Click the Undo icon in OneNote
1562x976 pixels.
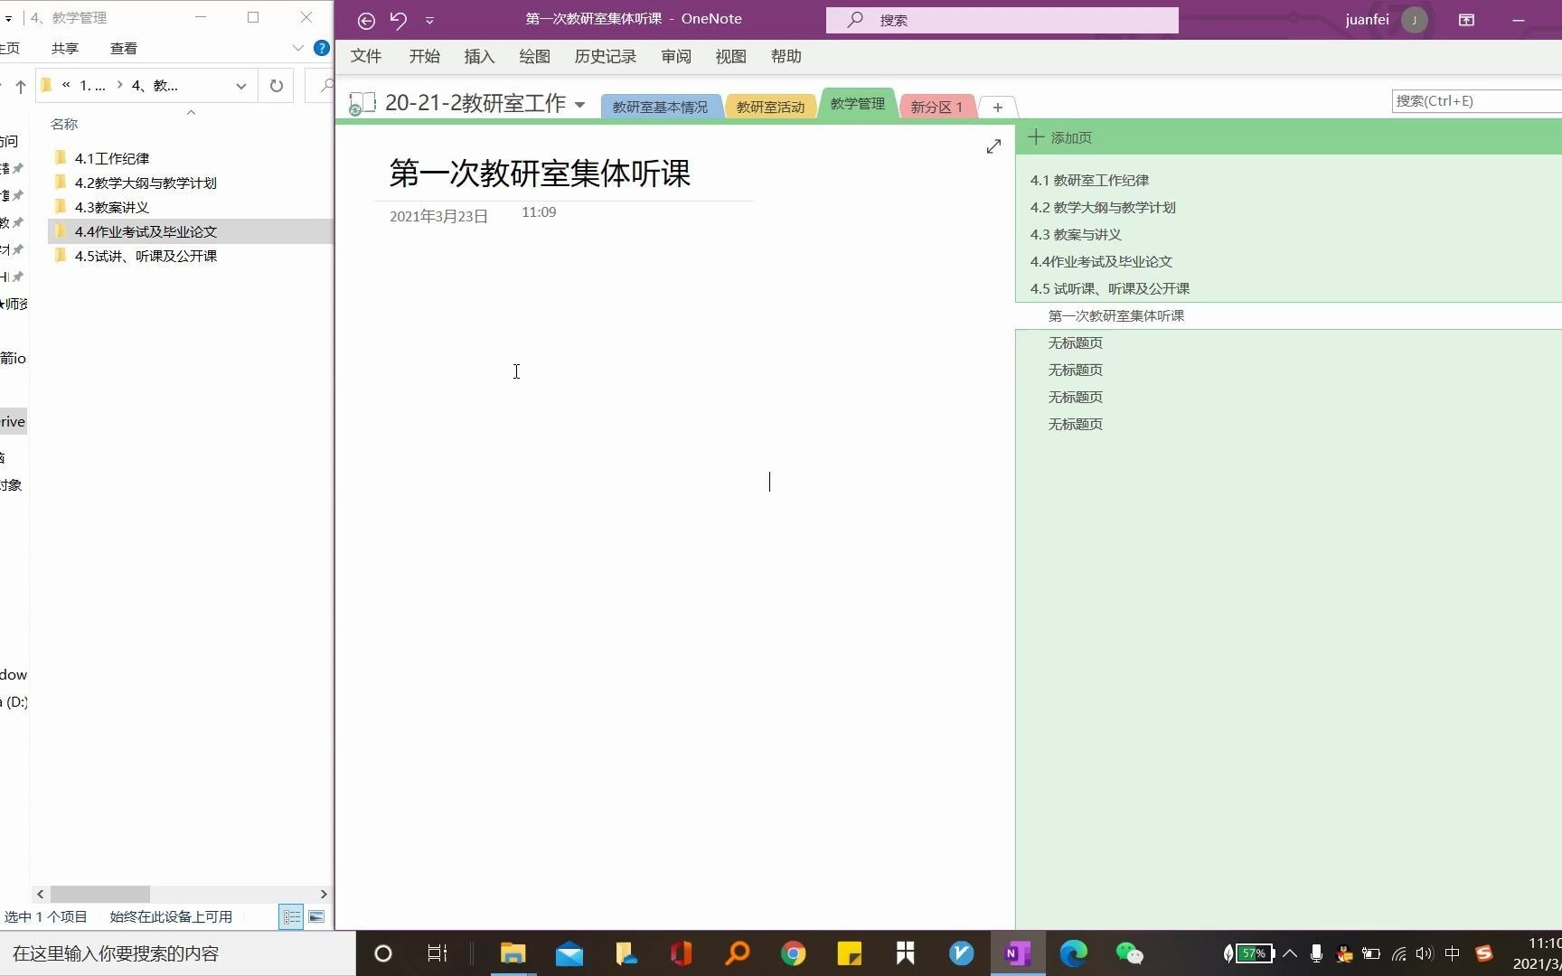coord(399,20)
